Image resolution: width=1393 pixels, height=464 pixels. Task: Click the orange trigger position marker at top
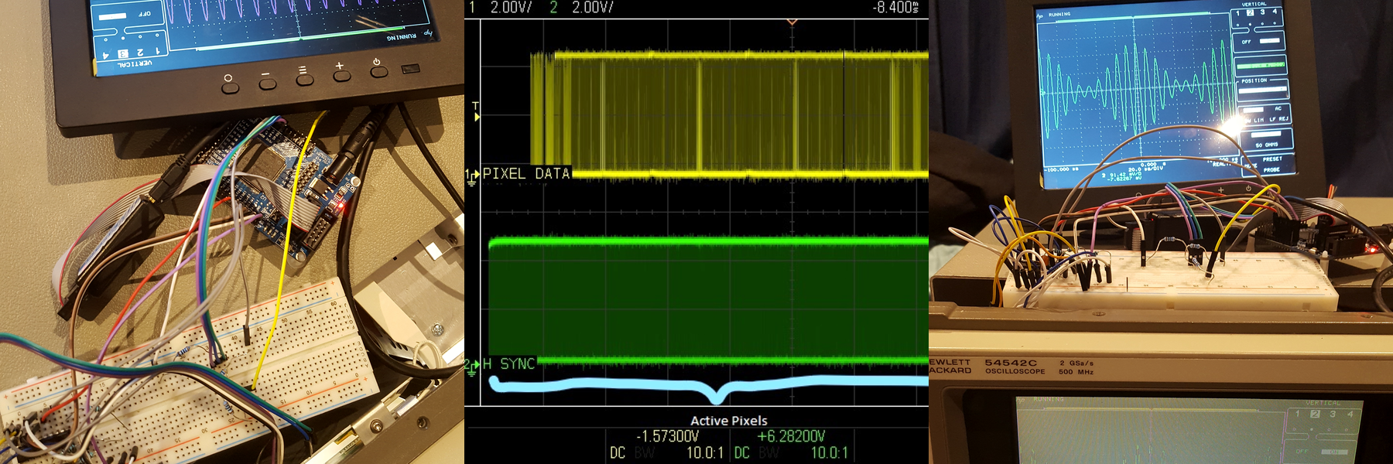point(792,22)
